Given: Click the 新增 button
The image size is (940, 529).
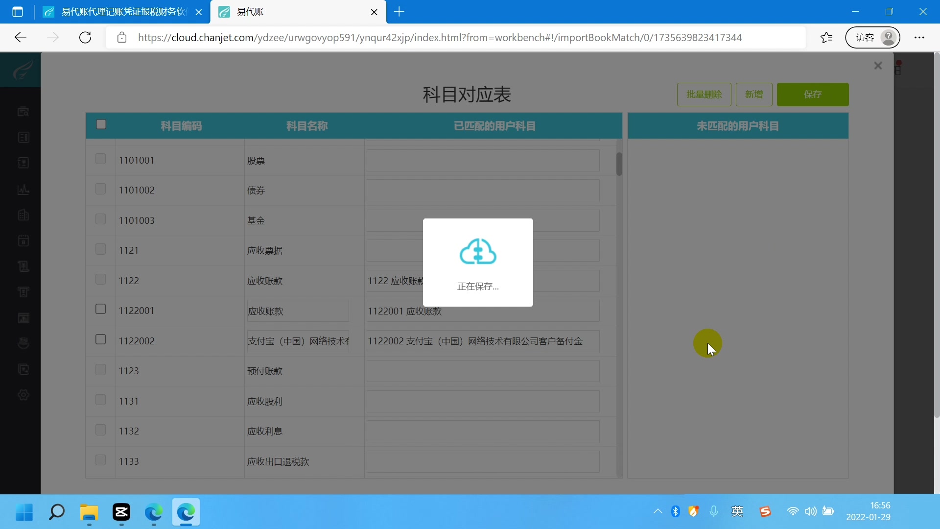Looking at the screenshot, I should (754, 95).
